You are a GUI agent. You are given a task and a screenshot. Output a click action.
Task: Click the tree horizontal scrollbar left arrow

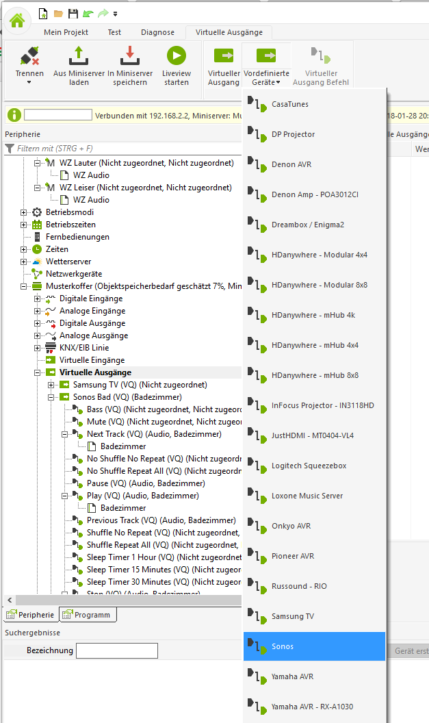point(10,600)
